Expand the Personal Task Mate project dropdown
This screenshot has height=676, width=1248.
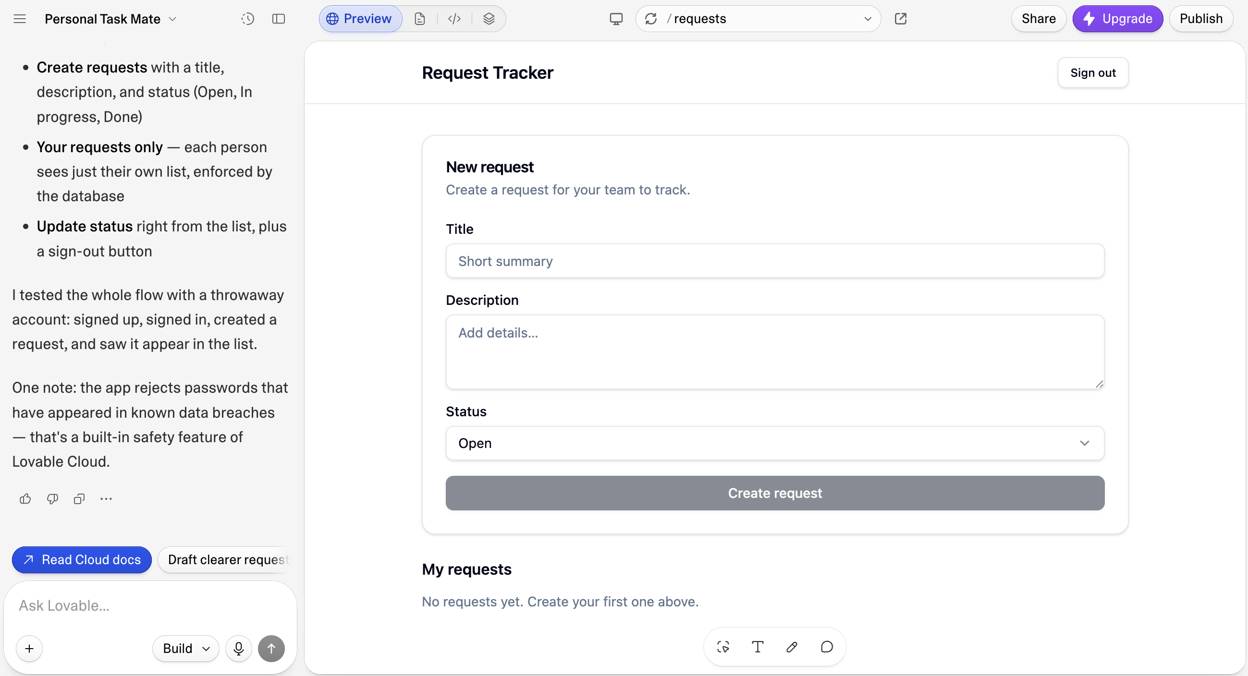click(x=110, y=19)
